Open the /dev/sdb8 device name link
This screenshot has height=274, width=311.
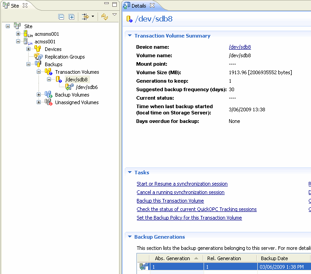click(240, 47)
